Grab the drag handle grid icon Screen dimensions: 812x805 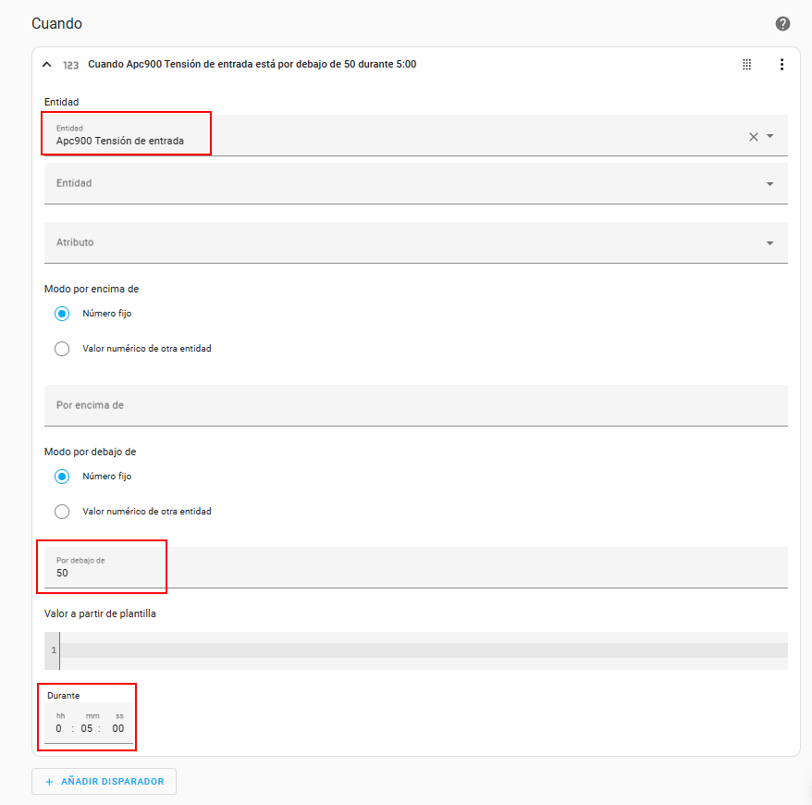coord(746,64)
